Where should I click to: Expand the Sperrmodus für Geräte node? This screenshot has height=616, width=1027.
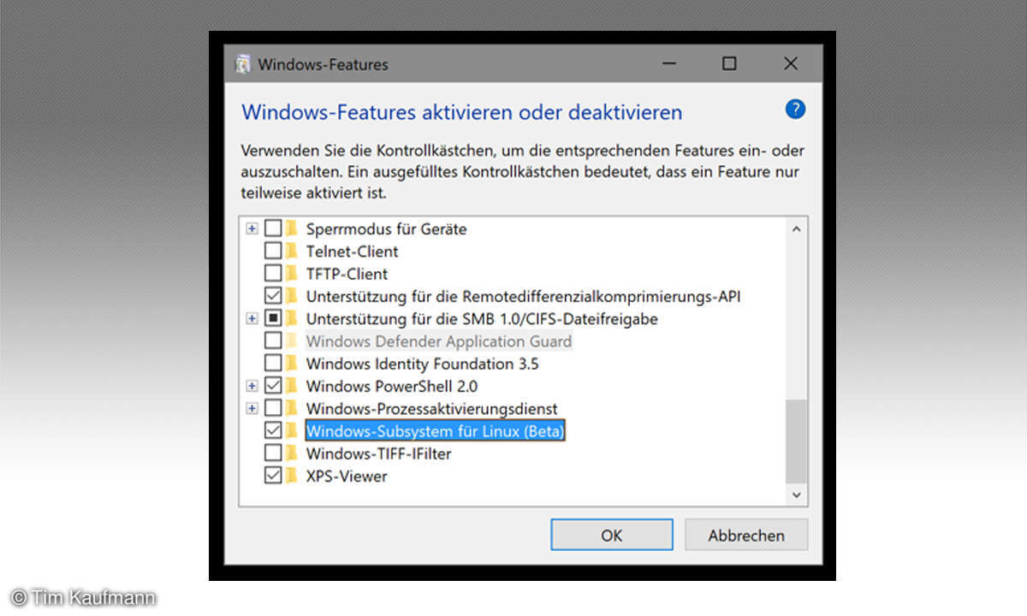pos(252,228)
